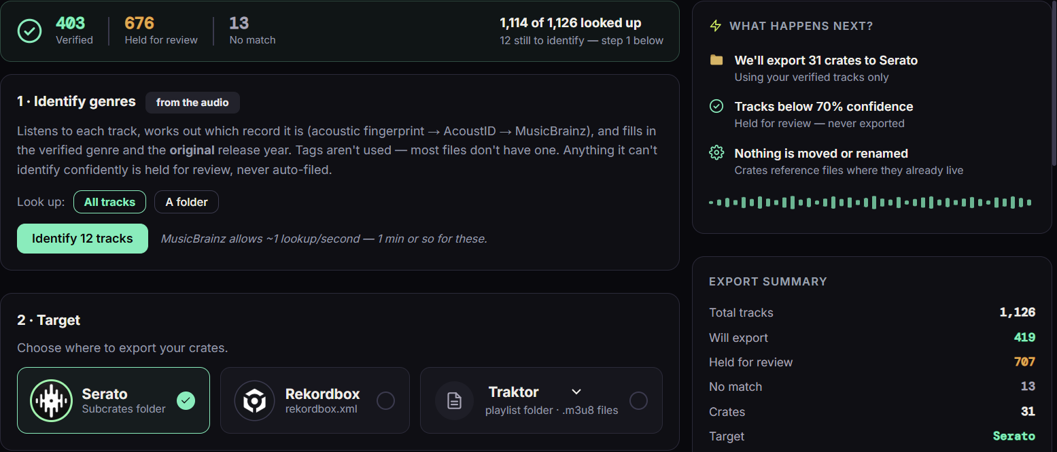
Task: Click the Identify 12 tracks button
Action: [82, 239]
